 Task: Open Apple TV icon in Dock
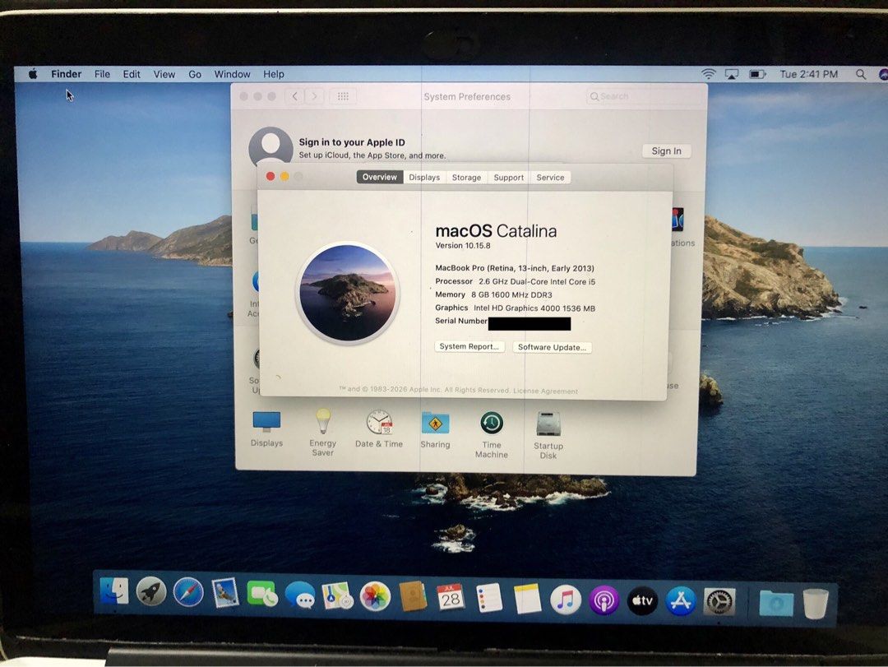[642, 601]
